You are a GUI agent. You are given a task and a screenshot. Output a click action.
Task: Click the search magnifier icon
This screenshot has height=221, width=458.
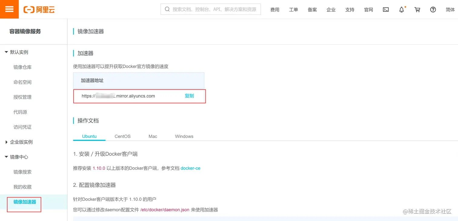(167, 9)
